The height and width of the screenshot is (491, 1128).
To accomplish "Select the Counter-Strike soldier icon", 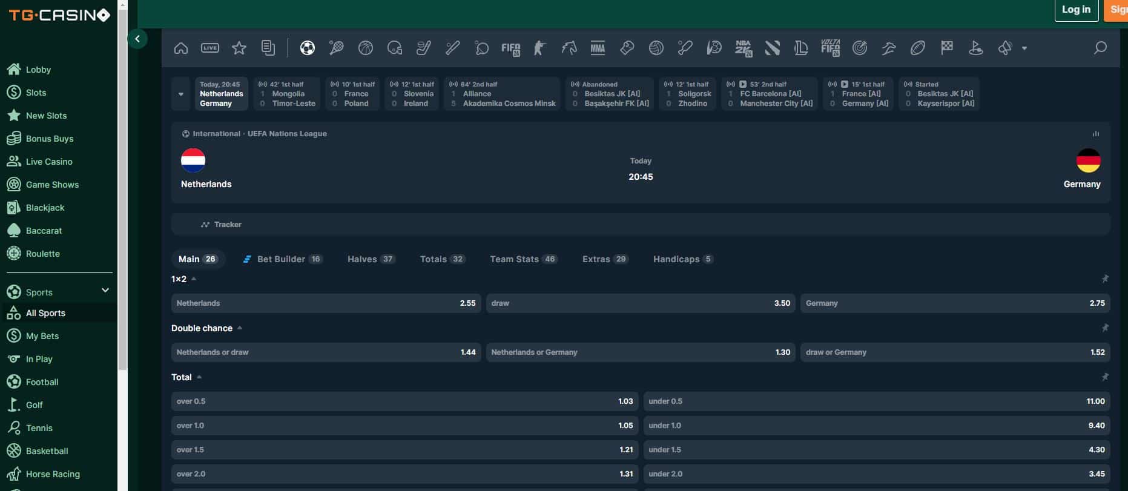I will coord(539,48).
